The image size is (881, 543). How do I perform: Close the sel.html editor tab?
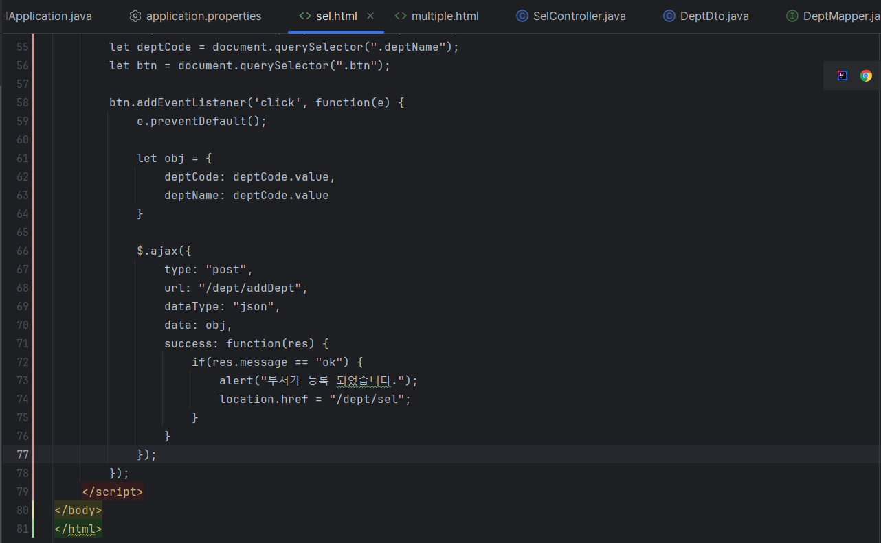tap(370, 16)
